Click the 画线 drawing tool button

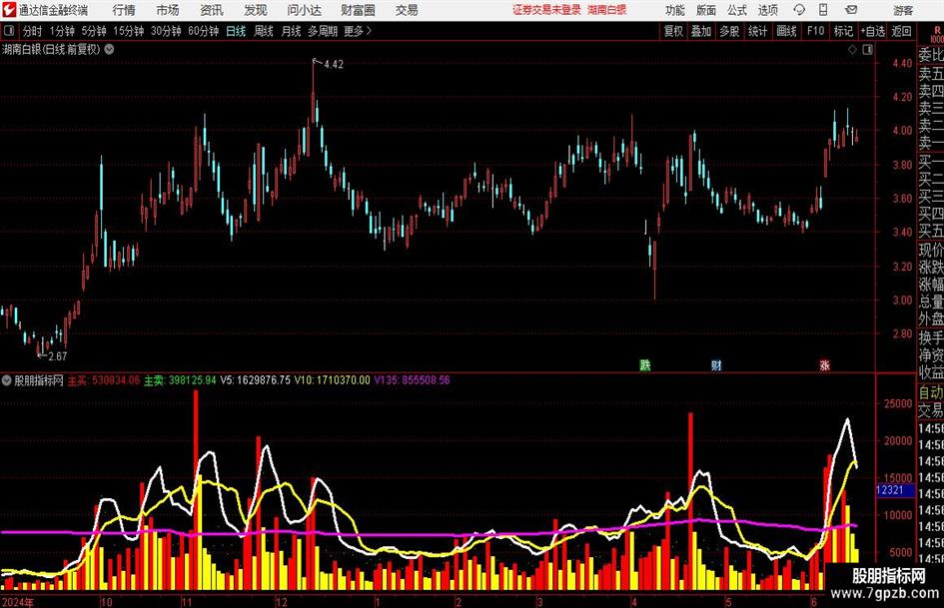pyautogui.click(x=786, y=31)
